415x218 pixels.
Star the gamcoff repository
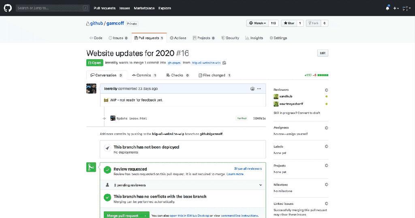coord(289,24)
